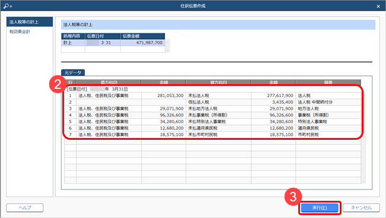Click debit amount 18,575,100 in row 7
Image resolution: width=386 pixels, height=218 pixels.
[164, 135]
